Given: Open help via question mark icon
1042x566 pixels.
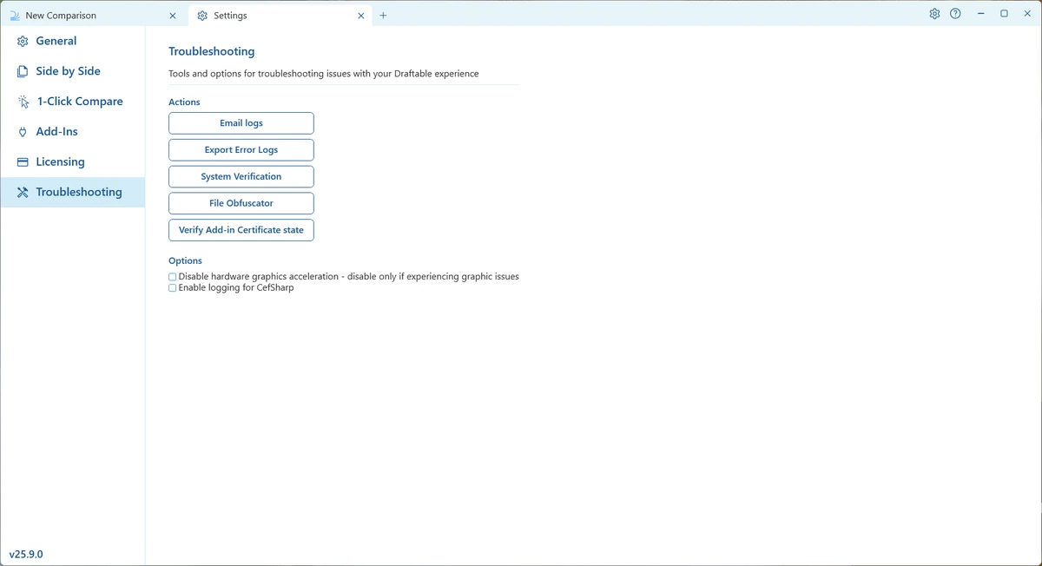Looking at the screenshot, I should pos(955,14).
